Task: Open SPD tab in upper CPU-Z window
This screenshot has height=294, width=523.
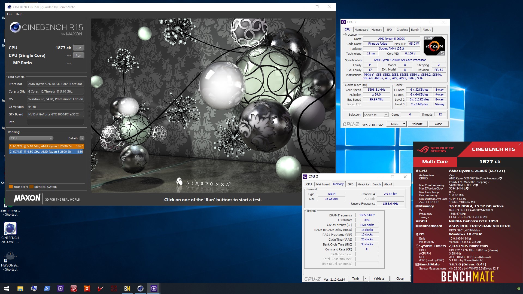Action: [389, 30]
